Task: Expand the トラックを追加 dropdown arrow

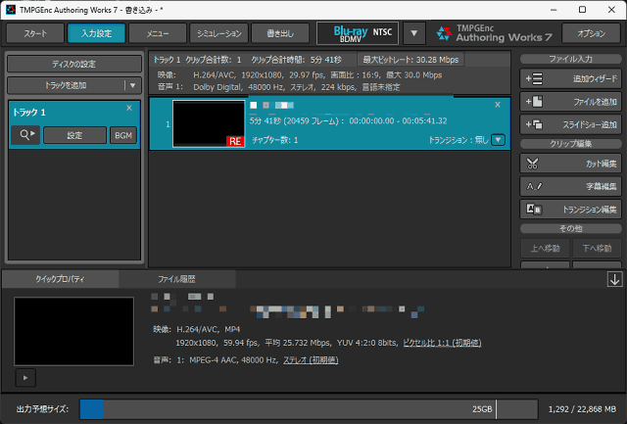Action: pos(133,85)
